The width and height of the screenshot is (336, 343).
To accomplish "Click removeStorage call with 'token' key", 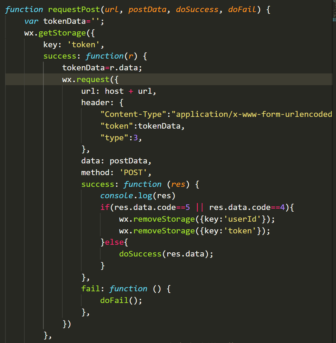I will point(195,231).
